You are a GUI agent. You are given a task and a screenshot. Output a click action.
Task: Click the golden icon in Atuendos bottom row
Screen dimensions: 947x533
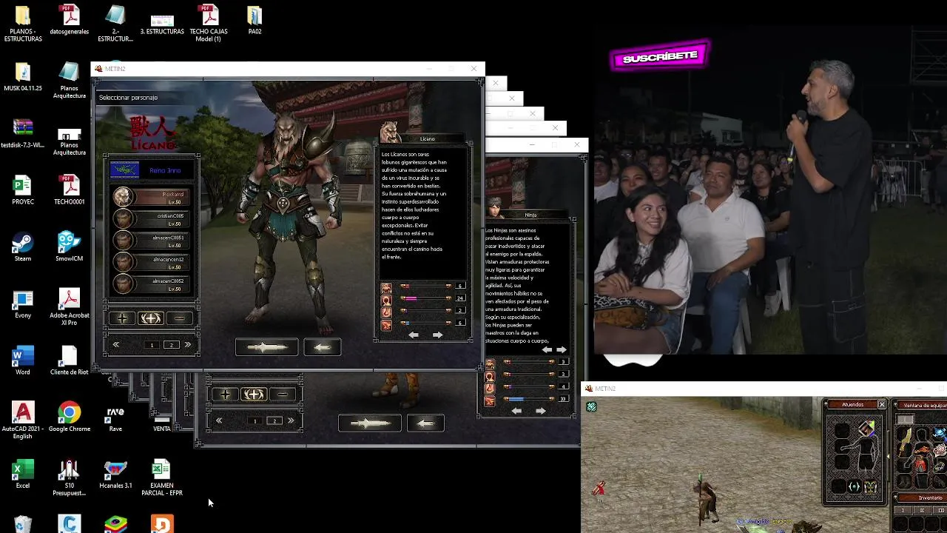pos(871,486)
